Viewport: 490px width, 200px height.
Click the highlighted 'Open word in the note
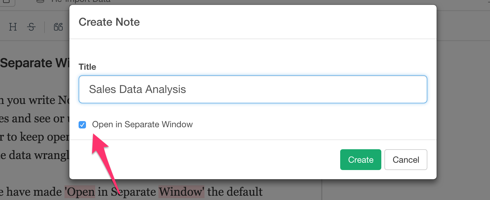80,192
